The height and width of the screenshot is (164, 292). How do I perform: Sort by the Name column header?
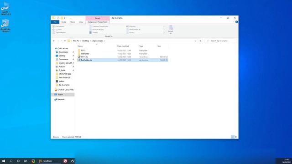pos(80,46)
